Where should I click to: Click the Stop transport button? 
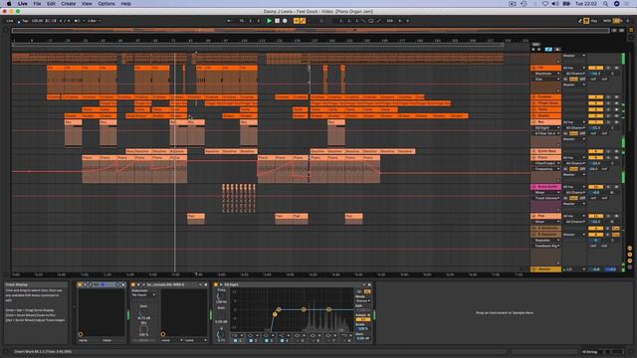[277, 21]
